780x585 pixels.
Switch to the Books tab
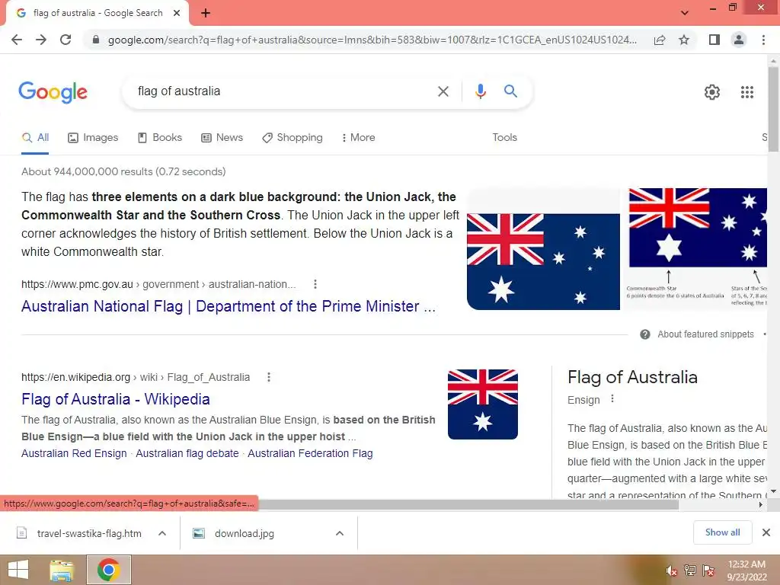tap(160, 138)
